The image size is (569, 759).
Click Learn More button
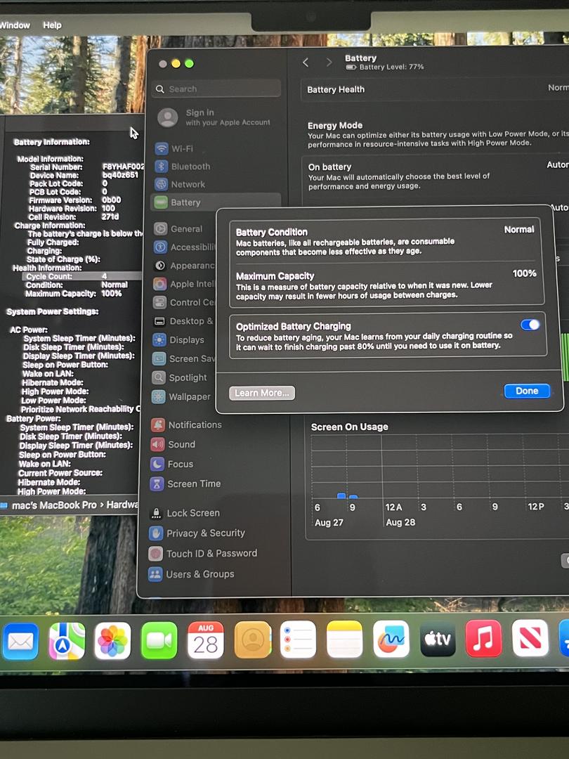(262, 393)
